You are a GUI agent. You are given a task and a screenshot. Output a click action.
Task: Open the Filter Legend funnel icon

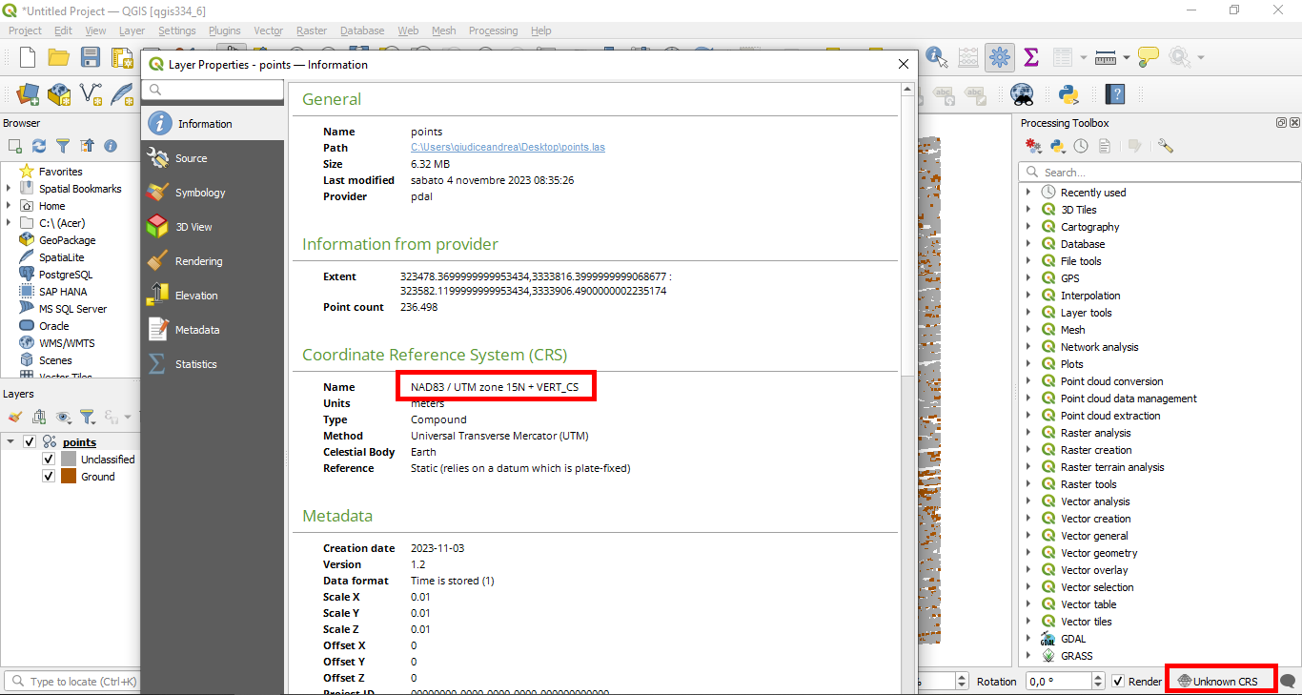coord(87,417)
